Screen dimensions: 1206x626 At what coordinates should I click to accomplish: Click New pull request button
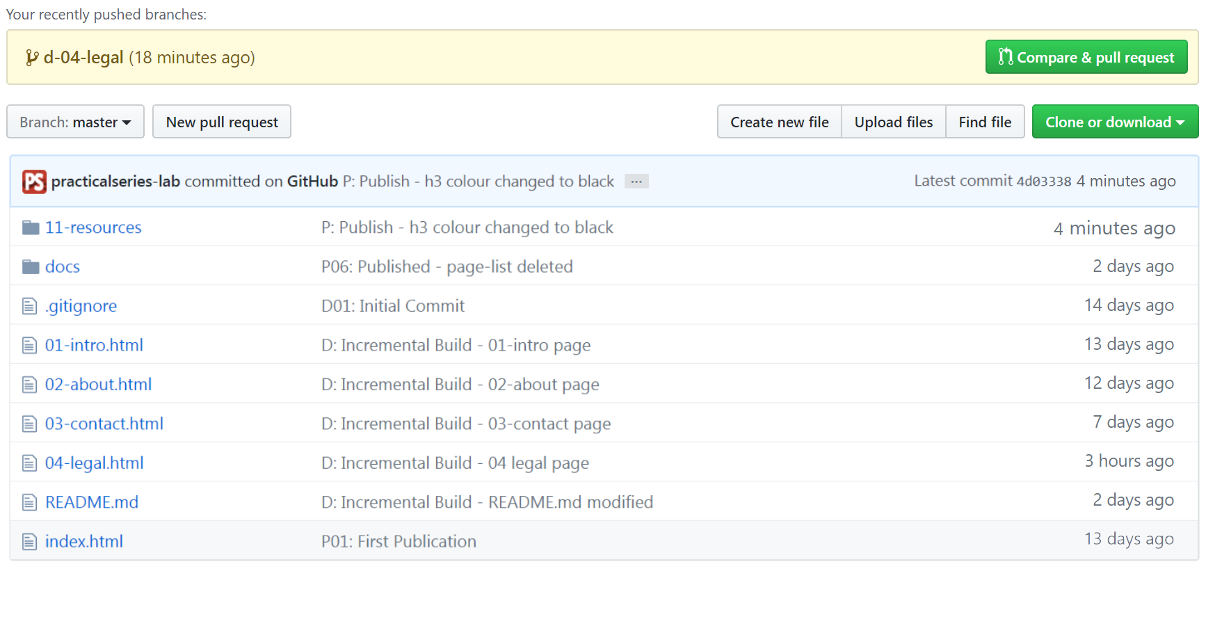[222, 122]
